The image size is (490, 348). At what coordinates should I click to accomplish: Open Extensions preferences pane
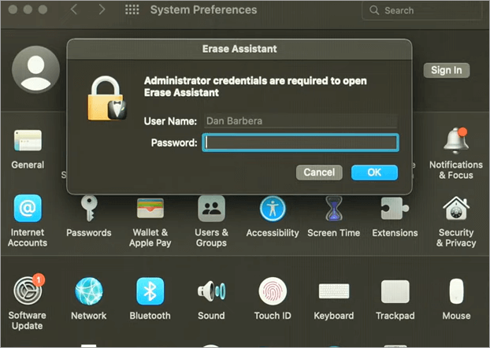pos(395,209)
